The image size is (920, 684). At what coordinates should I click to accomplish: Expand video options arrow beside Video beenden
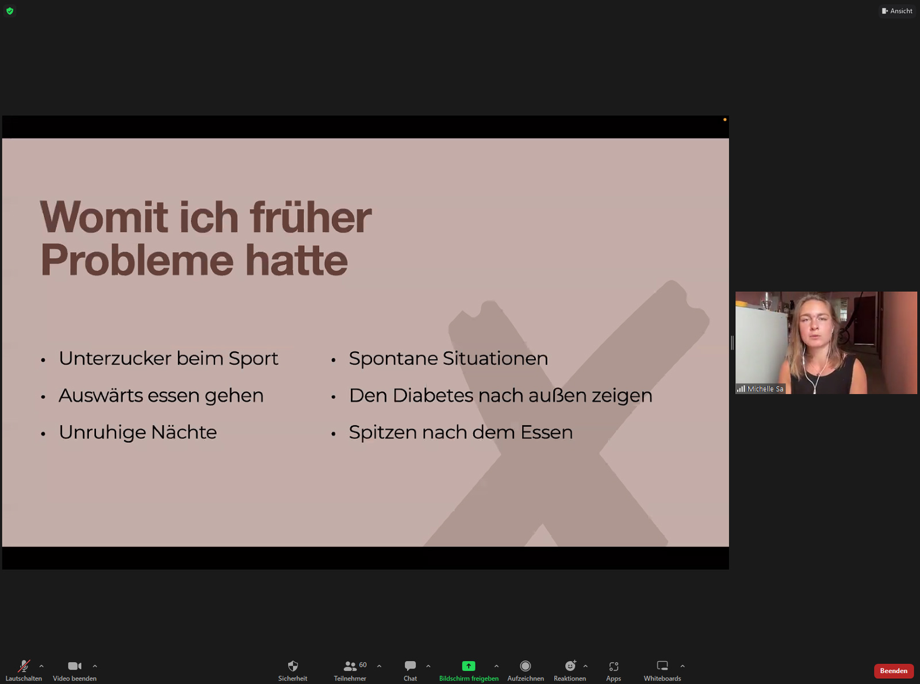coord(95,666)
